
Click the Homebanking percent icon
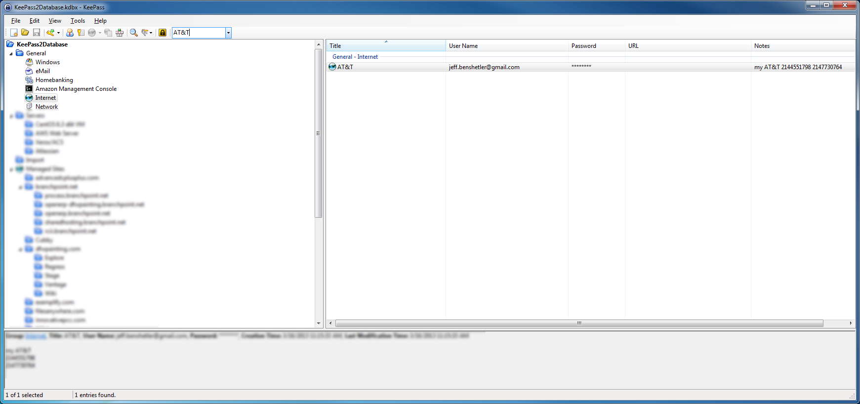pyautogui.click(x=29, y=80)
